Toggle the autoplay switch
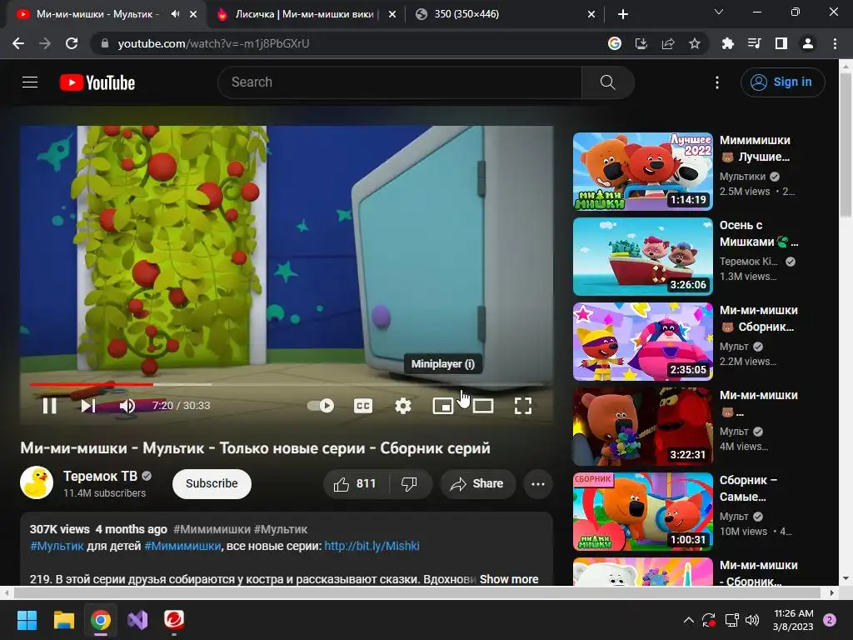The image size is (853, 640). pos(321,406)
